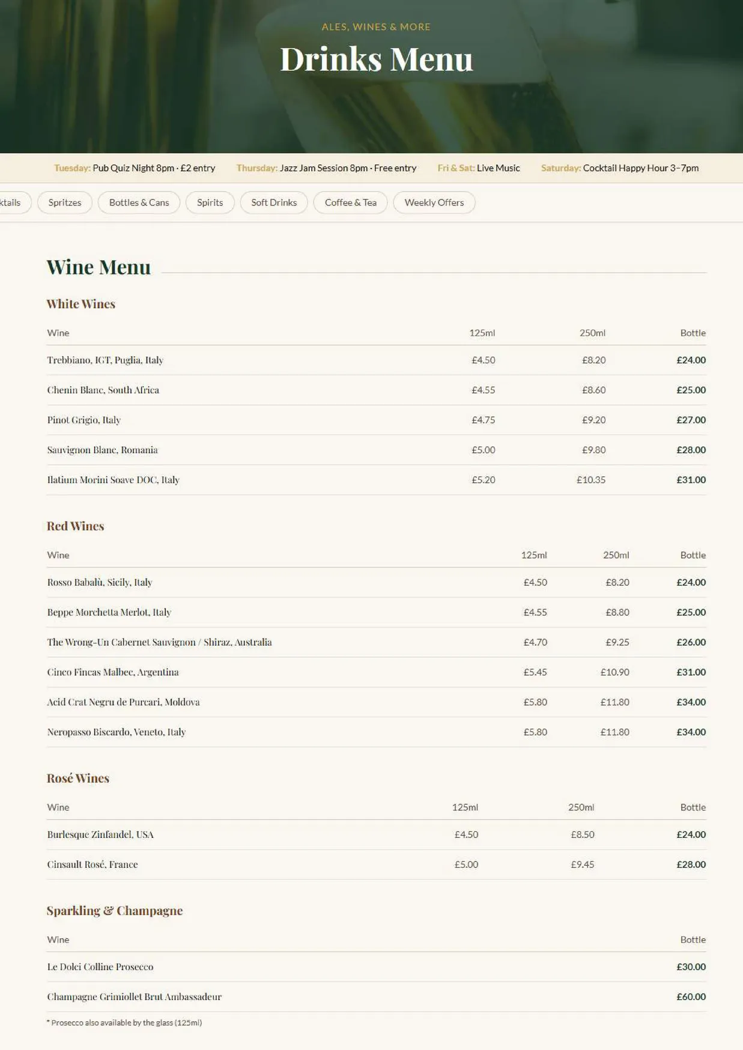Click £10.90 price for Cinco Fincas Malbec
The width and height of the screenshot is (743, 1050).
click(x=614, y=672)
